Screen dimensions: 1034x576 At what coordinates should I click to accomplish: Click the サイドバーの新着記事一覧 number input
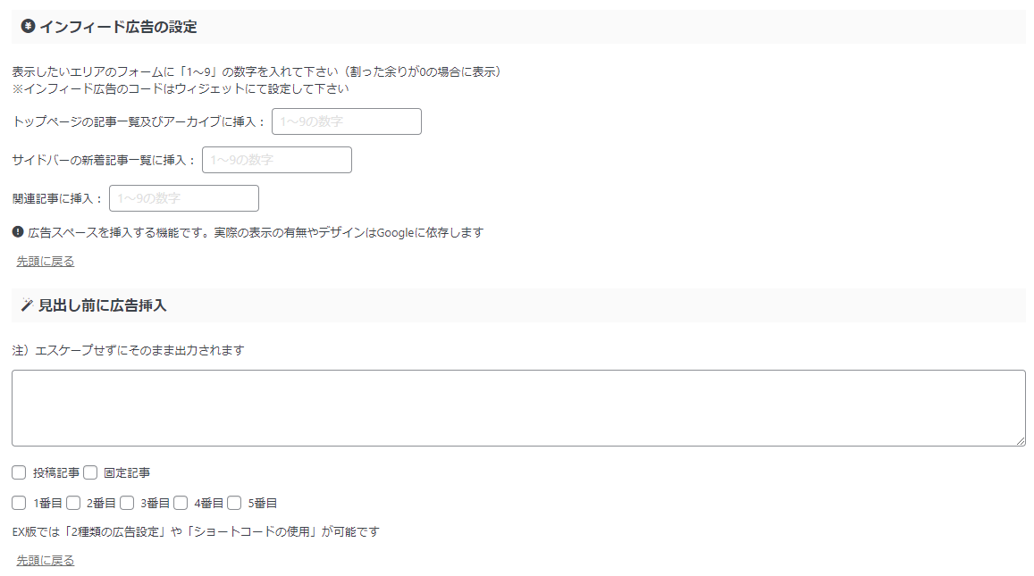pos(277,160)
